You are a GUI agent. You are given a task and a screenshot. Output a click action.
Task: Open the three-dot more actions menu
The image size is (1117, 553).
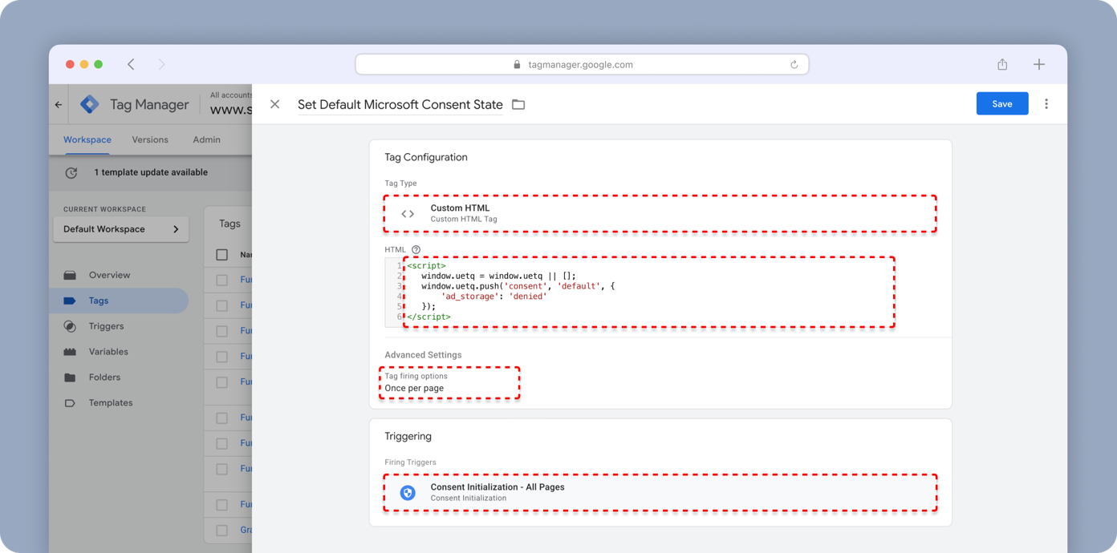tap(1046, 104)
